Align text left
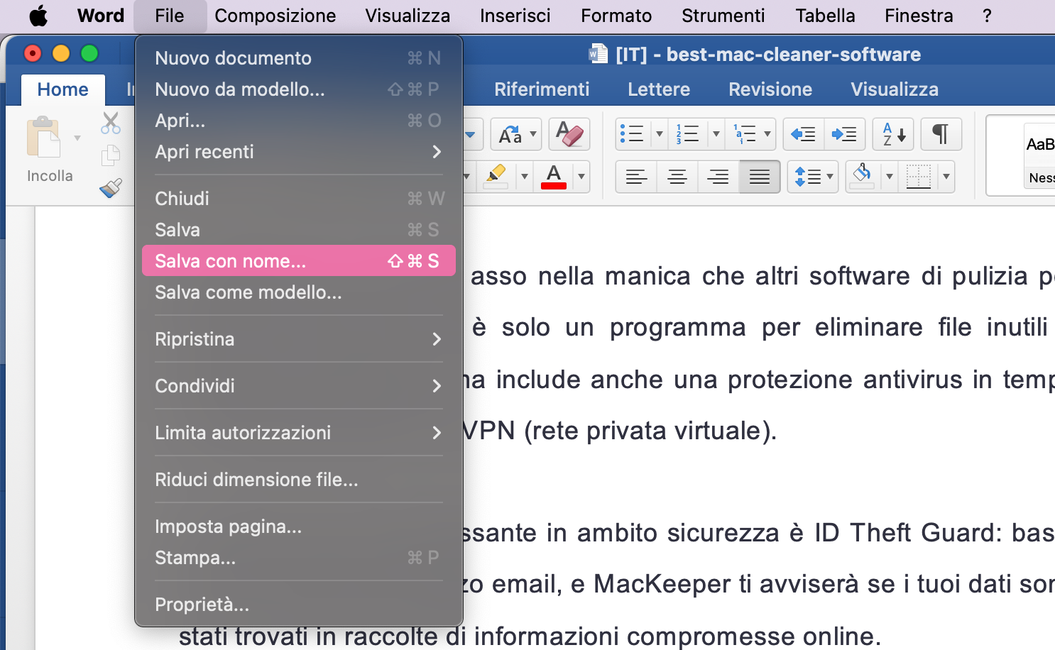The height and width of the screenshot is (650, 1055). (x=636, y=177)
